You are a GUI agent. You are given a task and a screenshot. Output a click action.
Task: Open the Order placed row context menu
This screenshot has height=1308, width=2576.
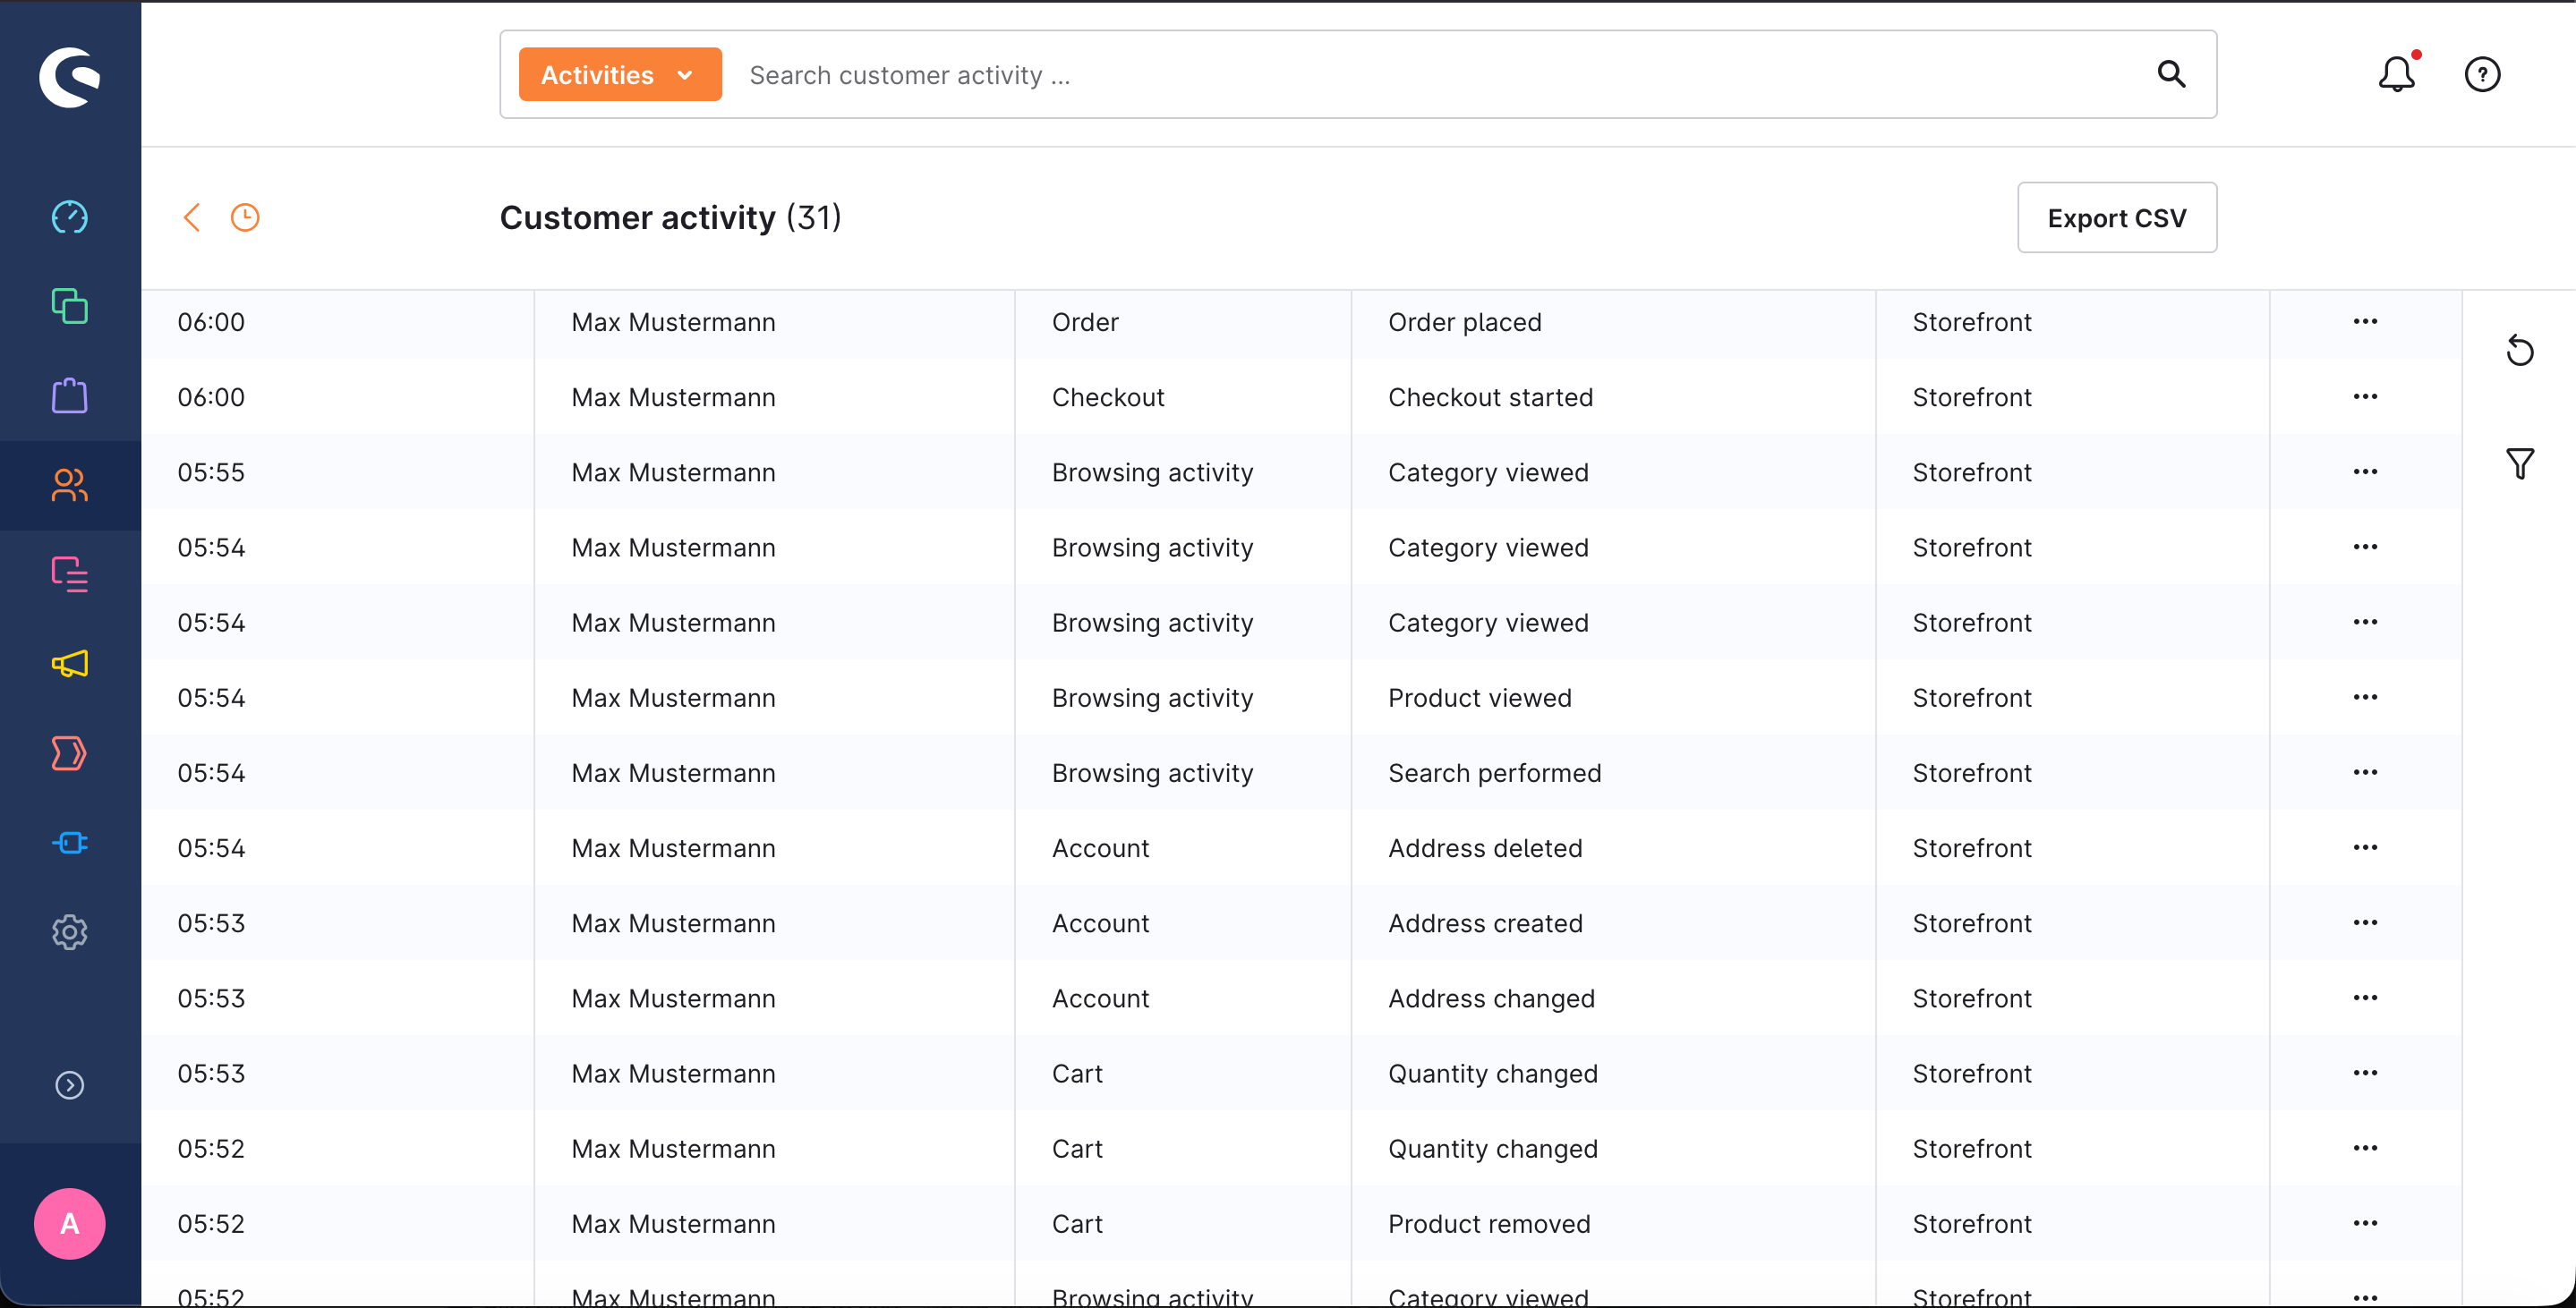click(2365, 322)
